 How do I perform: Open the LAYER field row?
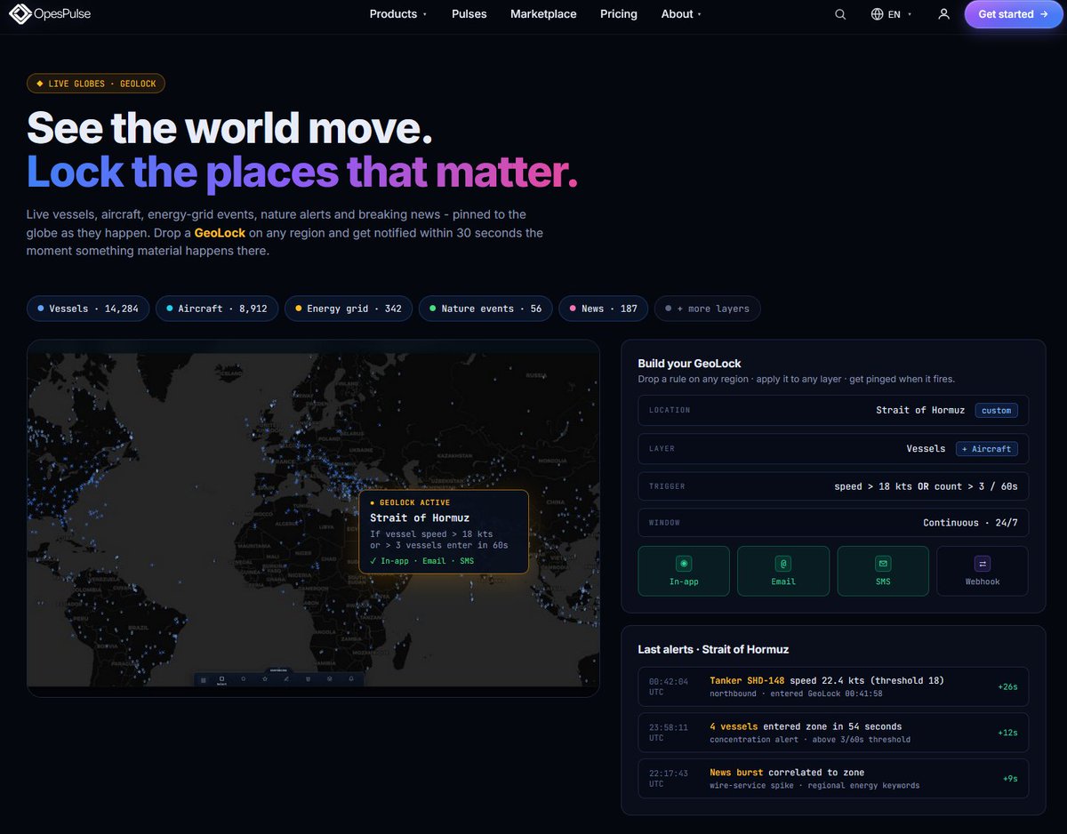(833, 449)
